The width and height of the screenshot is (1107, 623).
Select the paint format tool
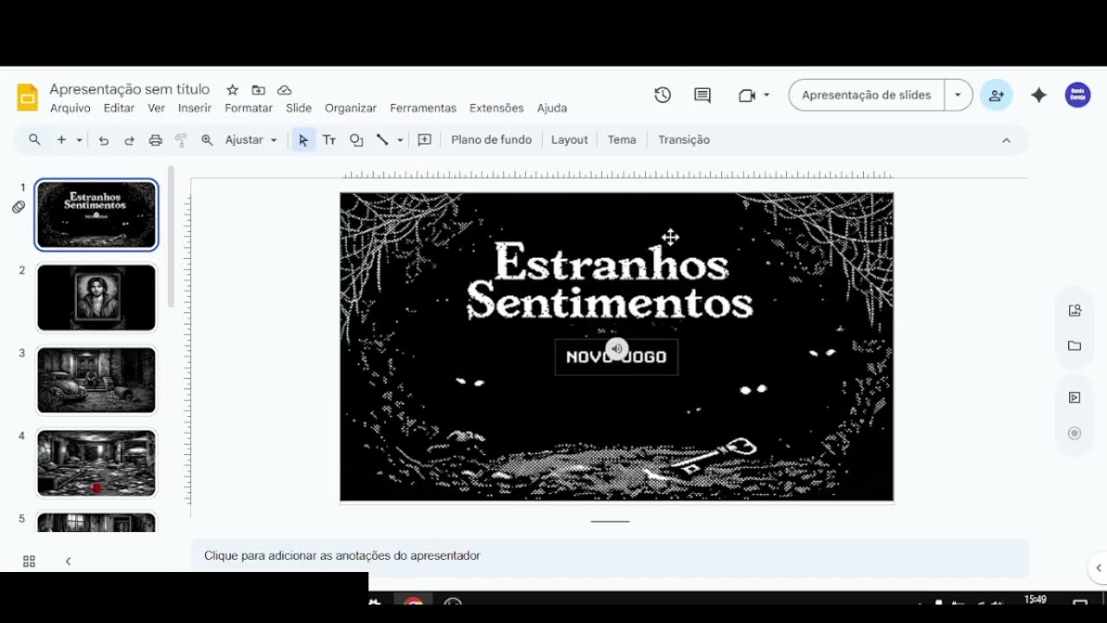tap(181, 139)
